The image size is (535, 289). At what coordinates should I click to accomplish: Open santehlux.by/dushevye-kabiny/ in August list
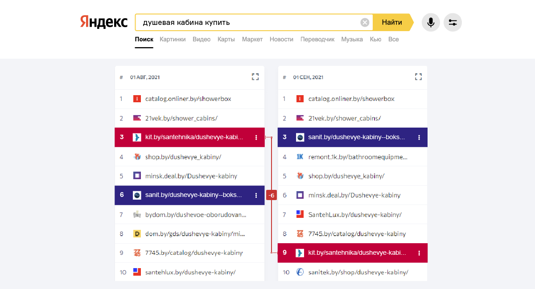point(190,272)
